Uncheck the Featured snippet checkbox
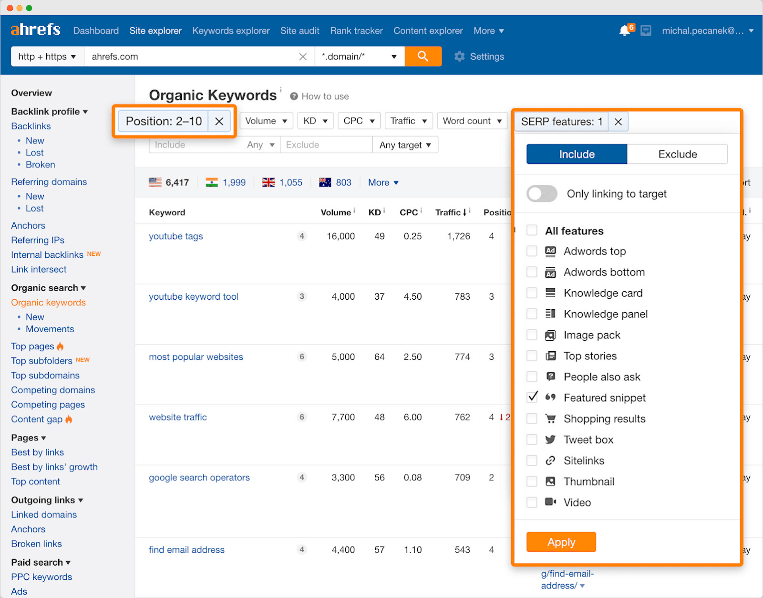 [532, 397]
